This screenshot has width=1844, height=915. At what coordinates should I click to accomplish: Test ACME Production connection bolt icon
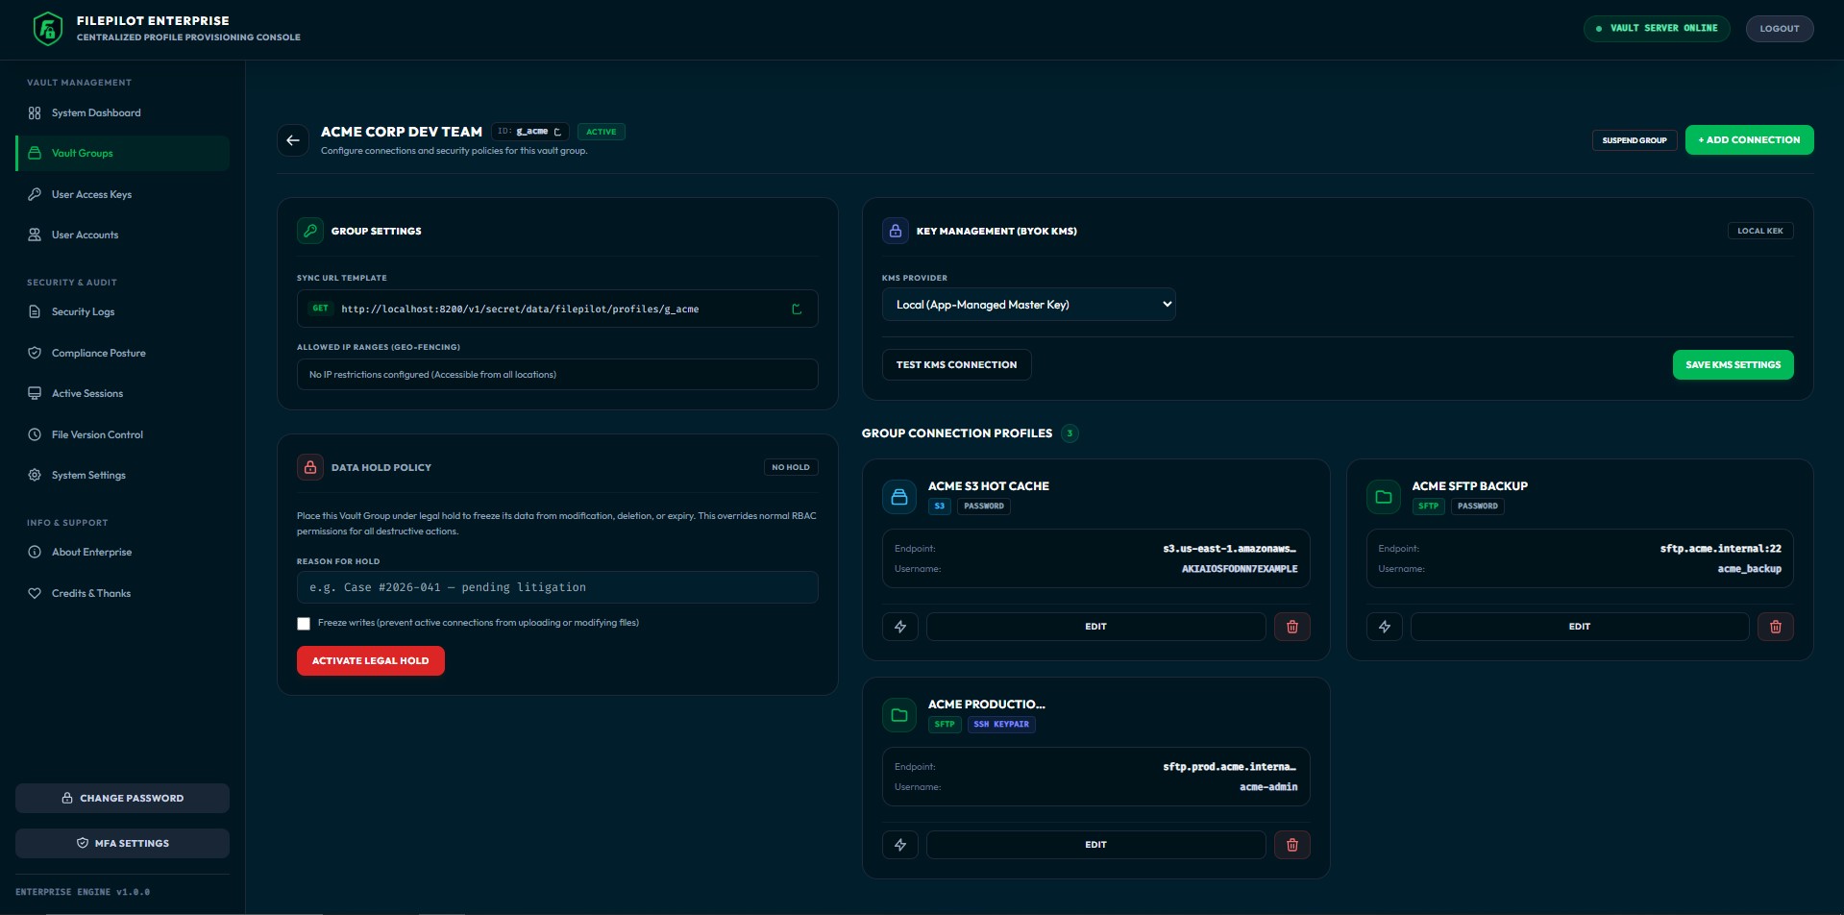900,845
